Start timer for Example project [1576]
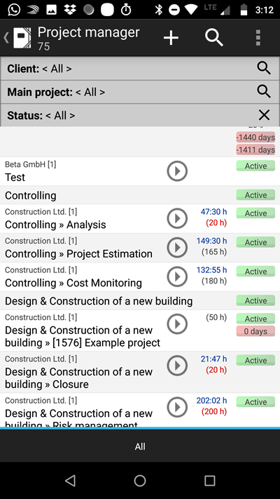Viewport: 280px width, 499px height. tap(177, 324)
